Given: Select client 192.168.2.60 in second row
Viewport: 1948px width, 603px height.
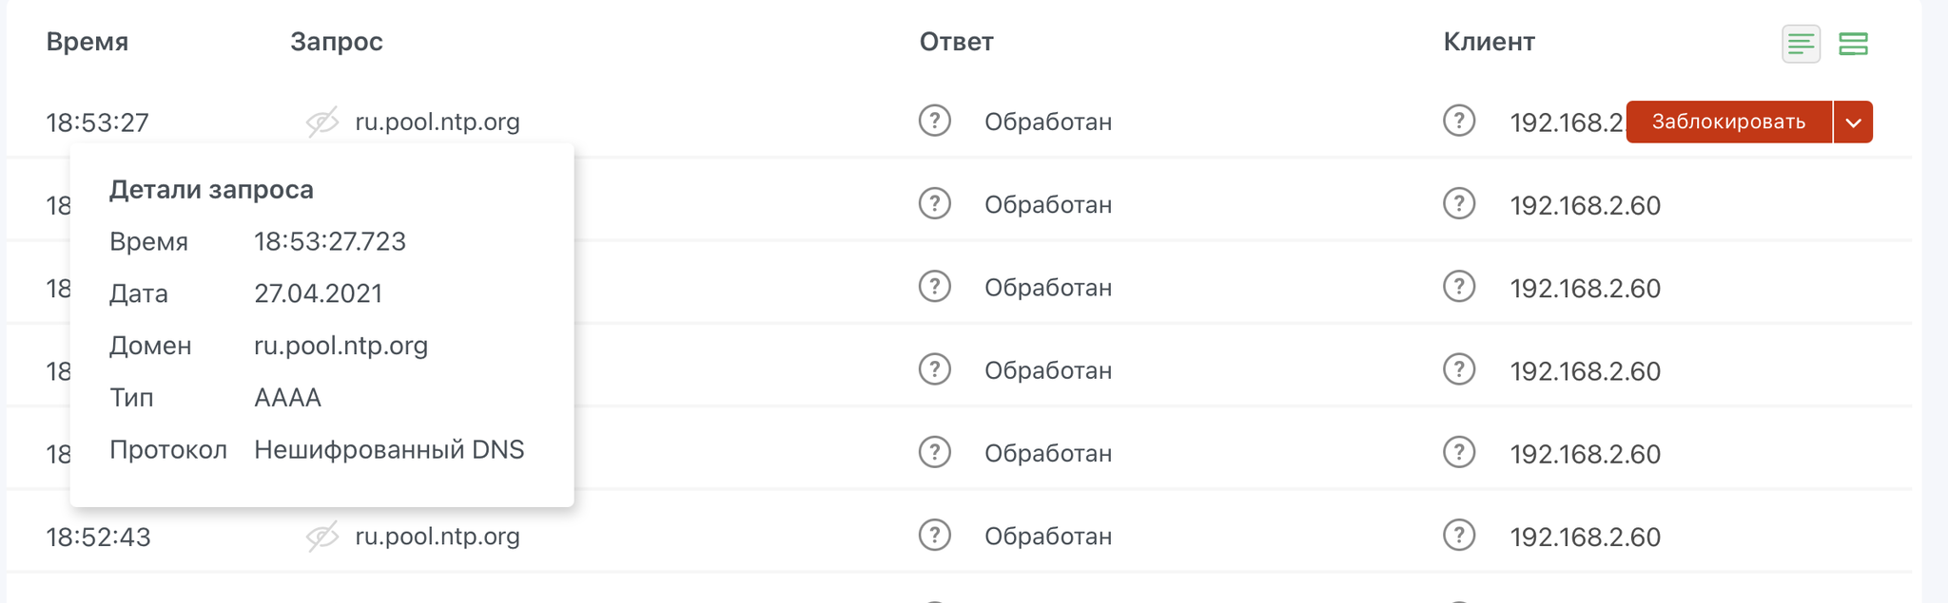Looking at the screenshot, I should pyautogui.click(x=1585, y=205).
